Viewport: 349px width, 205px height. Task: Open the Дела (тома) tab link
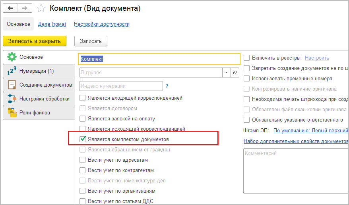pos(52,24)
